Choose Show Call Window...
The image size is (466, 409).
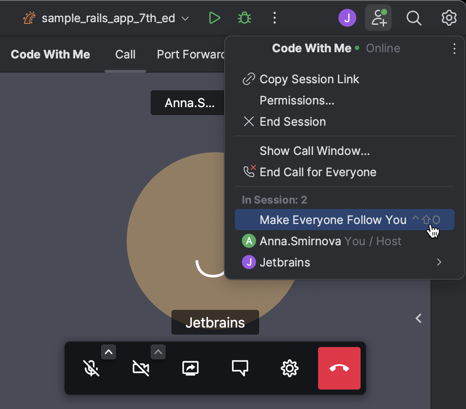(345, 151)
